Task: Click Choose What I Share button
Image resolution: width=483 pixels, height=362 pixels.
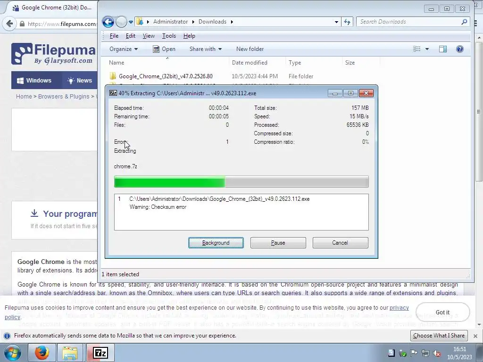Action: tap(439, 336)
